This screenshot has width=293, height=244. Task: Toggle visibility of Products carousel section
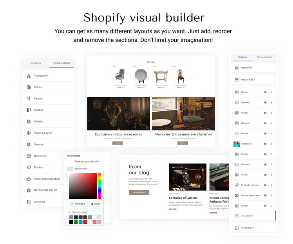tap(265, 185)
